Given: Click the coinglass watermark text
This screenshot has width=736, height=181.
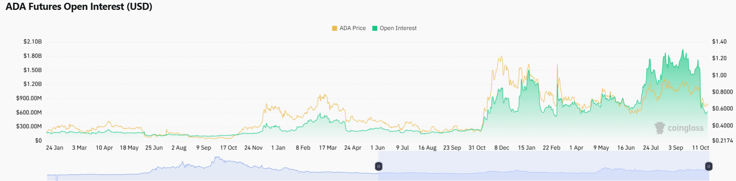Looking at the screenshot, I should coord(686,128).
